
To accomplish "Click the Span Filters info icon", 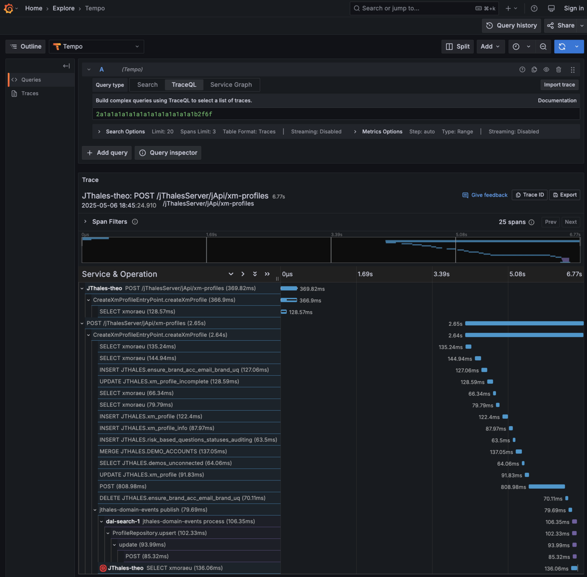I will coord(135,222).
